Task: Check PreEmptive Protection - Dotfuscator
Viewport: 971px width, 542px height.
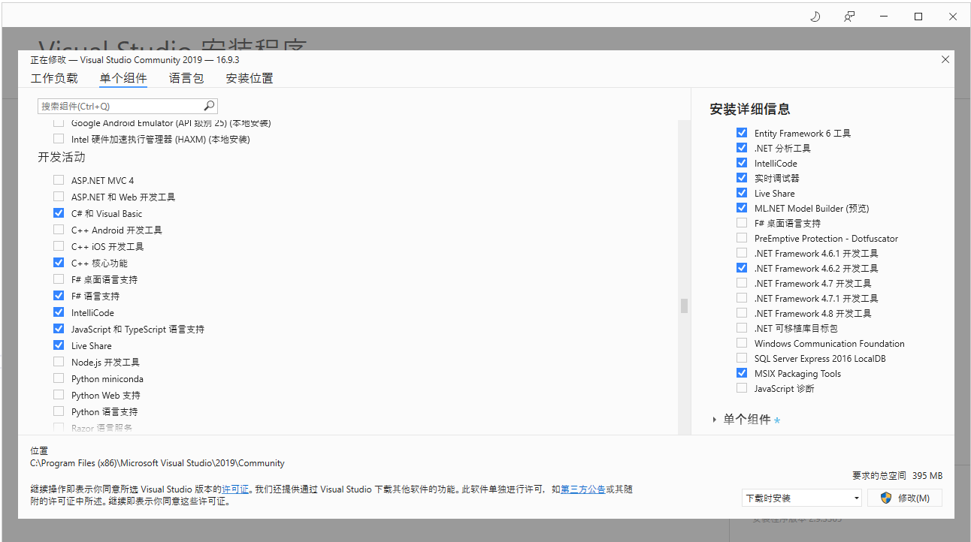Action: click(742, 238)
